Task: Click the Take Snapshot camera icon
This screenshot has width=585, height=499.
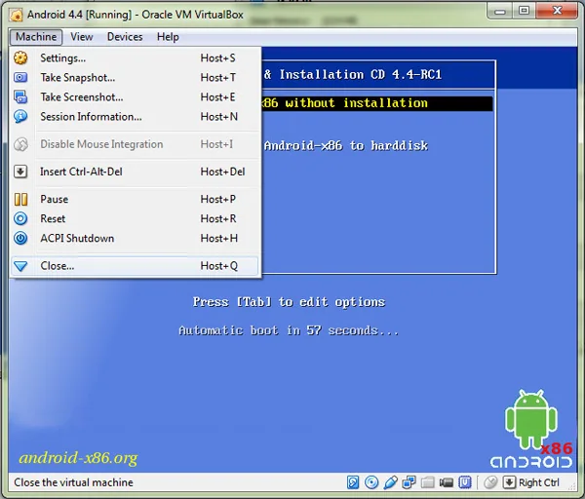Action: pyautogui.click(x=20, y=78)
